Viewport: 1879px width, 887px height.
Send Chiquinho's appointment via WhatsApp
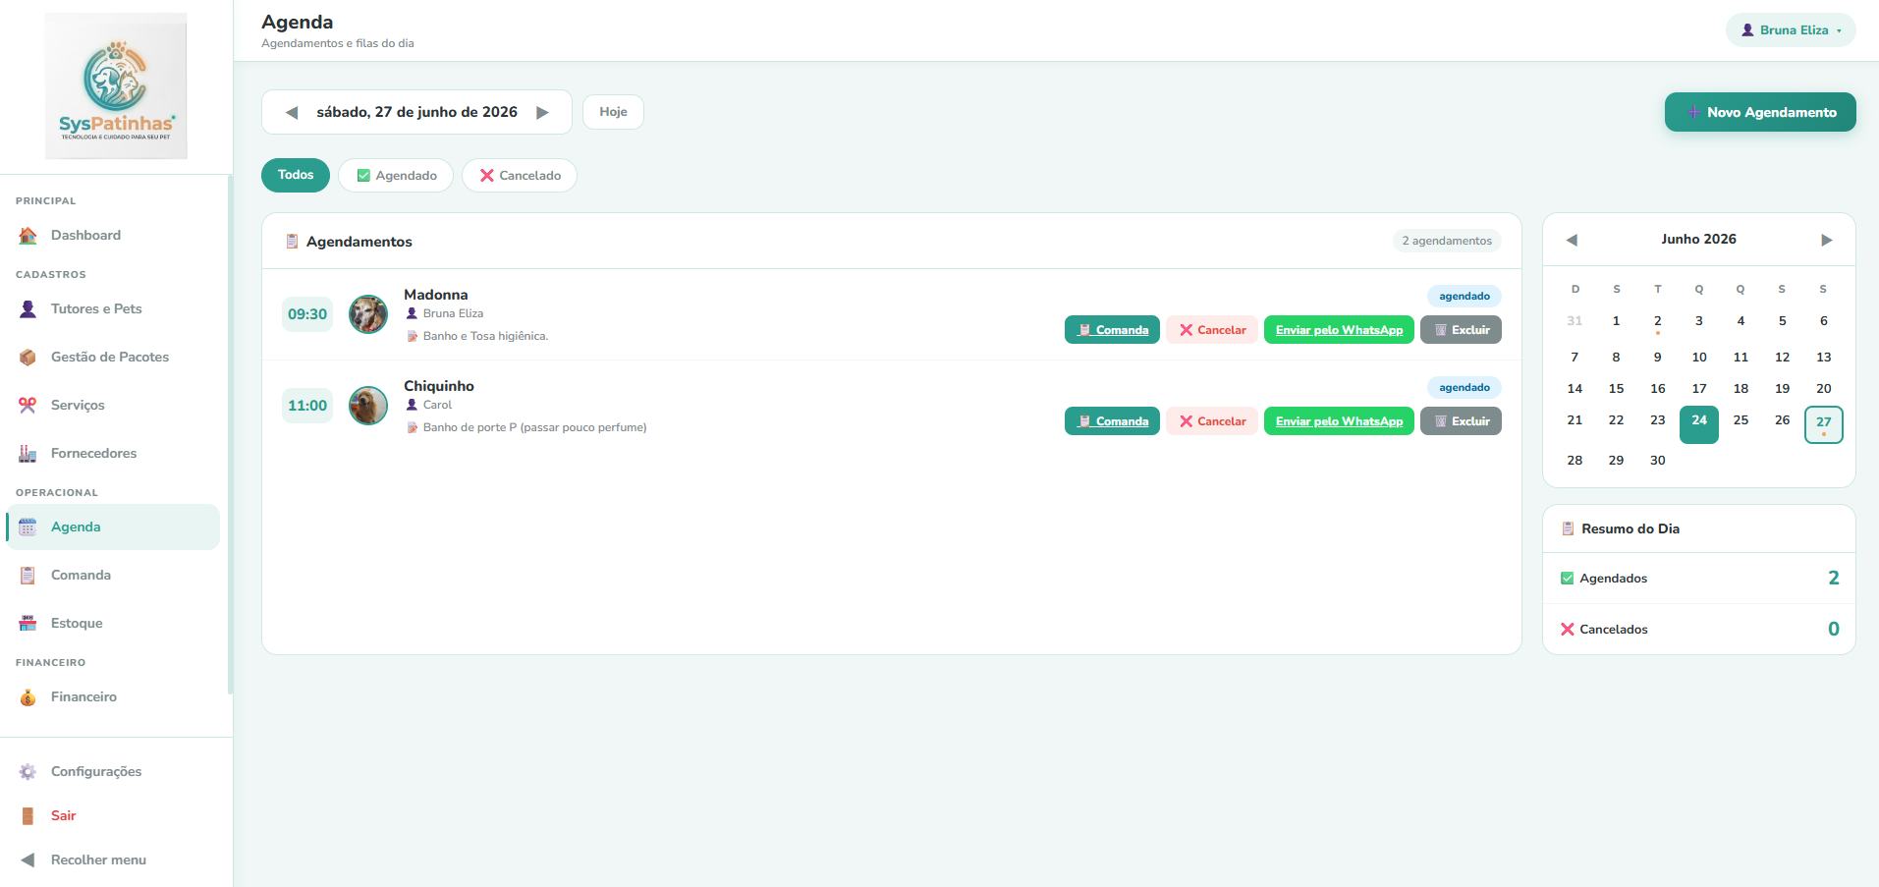[1339, 421]
